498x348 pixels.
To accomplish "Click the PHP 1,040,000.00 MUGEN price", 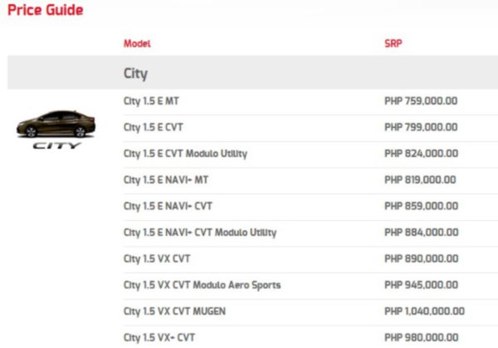I will 424,311.
